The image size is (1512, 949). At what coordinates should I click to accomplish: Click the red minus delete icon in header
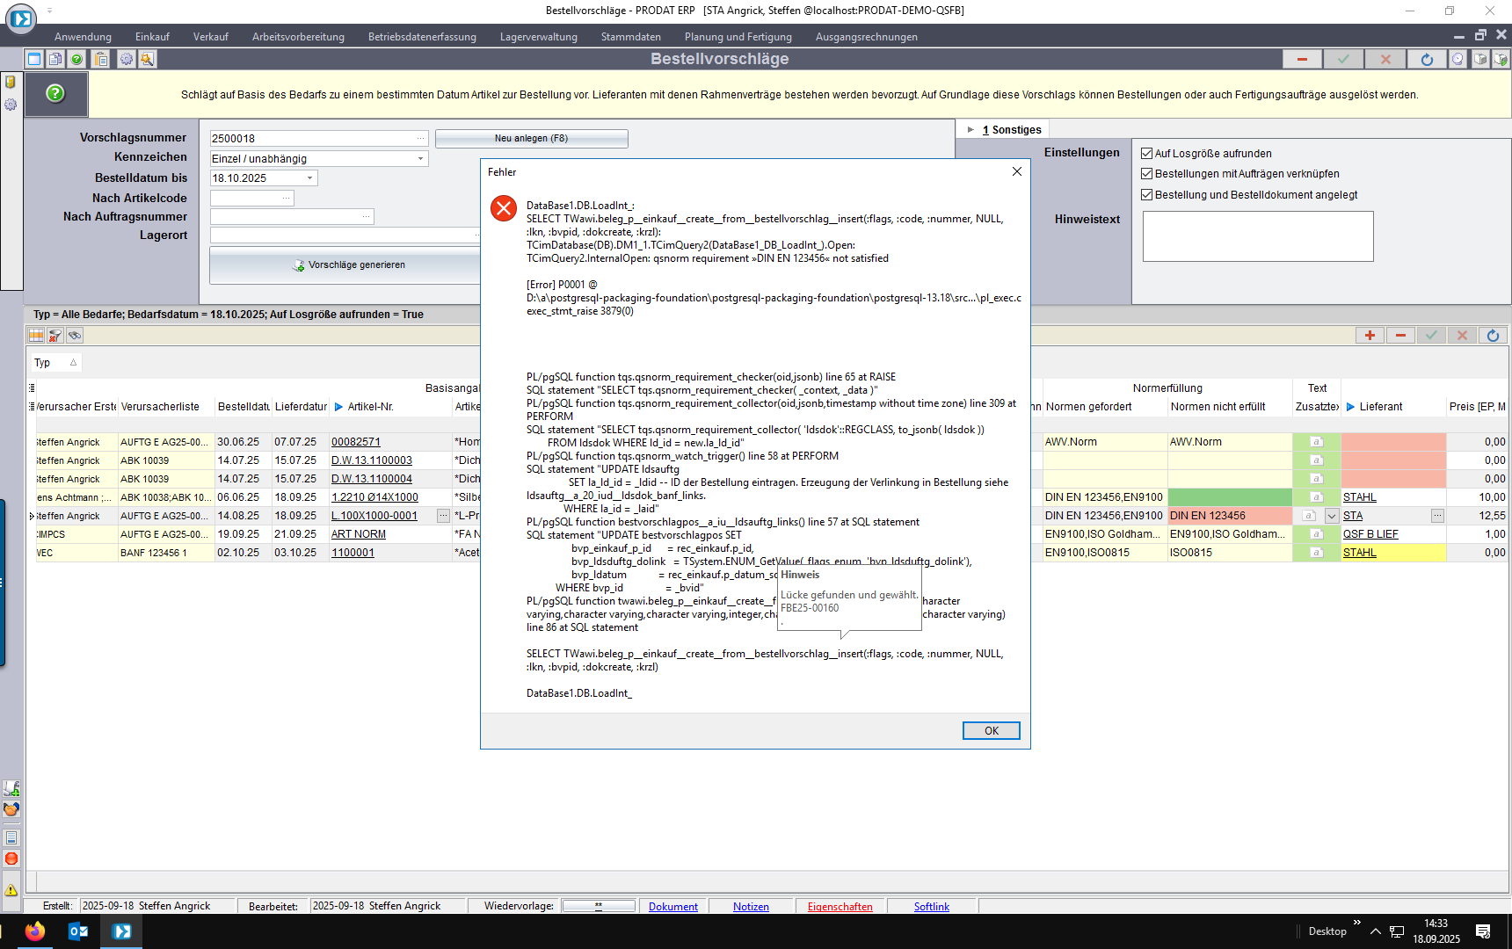click(x=1302, y=59)
